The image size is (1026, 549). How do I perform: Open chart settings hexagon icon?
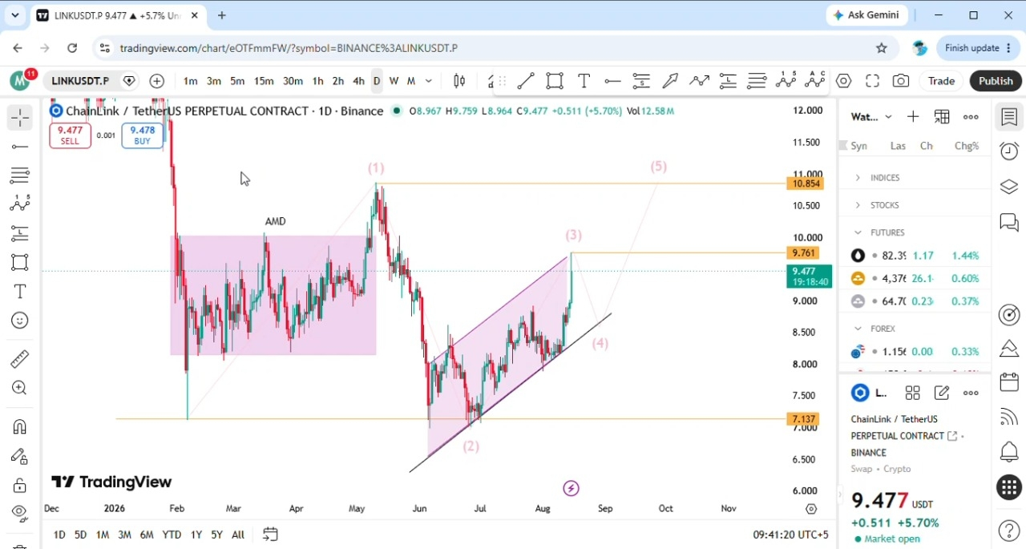[x=843, y=81]
